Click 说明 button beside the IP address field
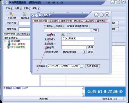The width and height of the screenshot is (129, 103). tap(95, 30)
